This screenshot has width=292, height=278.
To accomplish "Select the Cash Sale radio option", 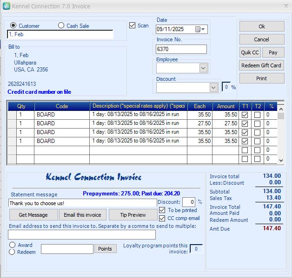I will [x=61, y=26].
